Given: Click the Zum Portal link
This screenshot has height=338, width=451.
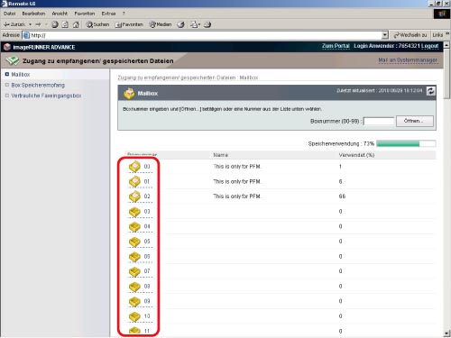Looking at the screenshot, I should (x=336, y=46).
